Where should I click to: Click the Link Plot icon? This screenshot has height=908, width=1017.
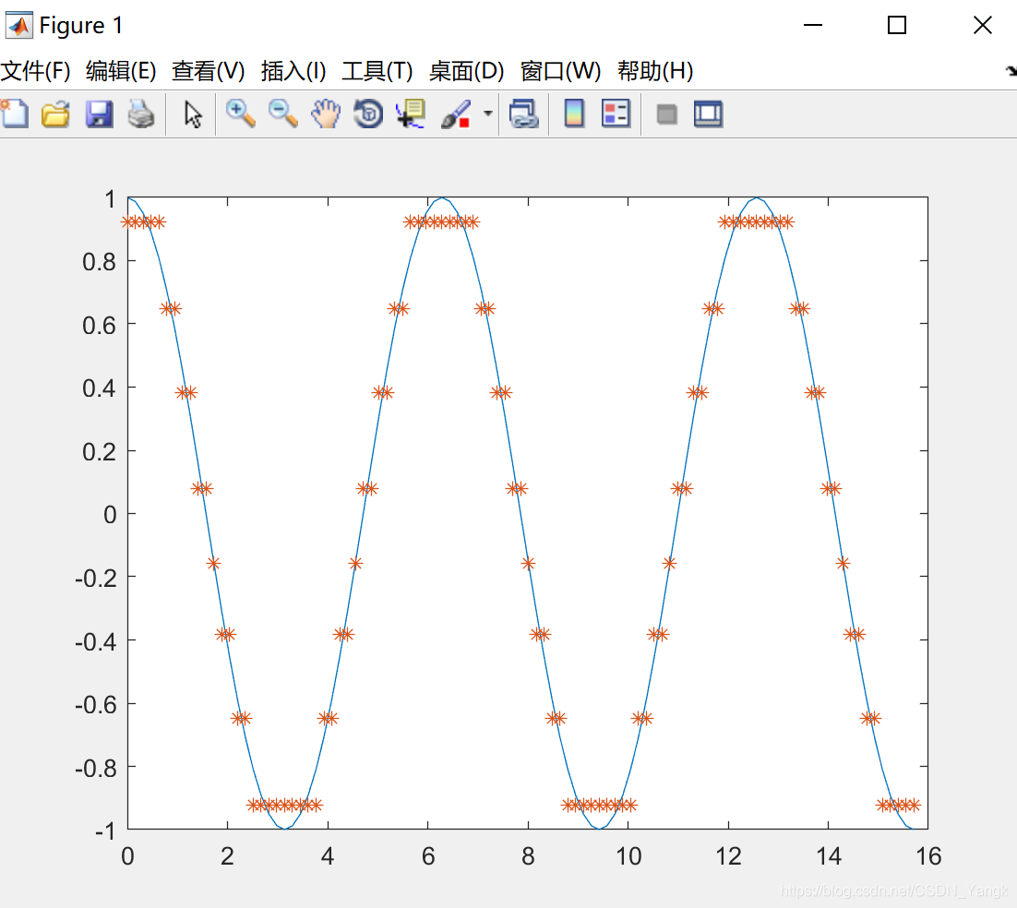pyautogui.click(x=523, y=114)
